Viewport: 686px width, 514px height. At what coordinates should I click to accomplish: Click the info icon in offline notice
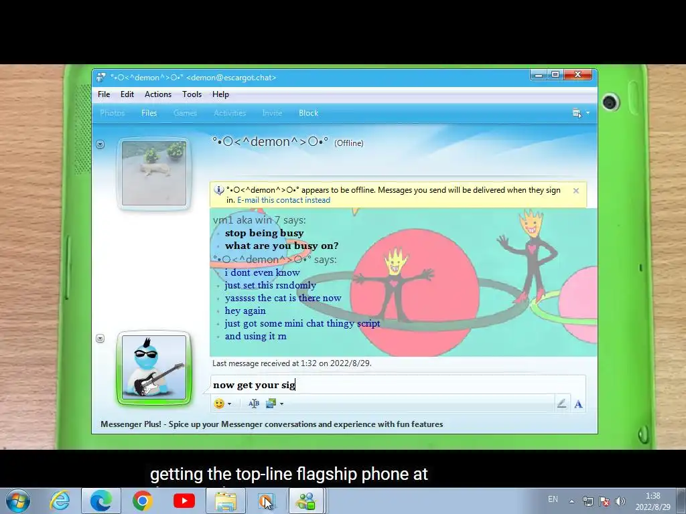[218, 190]
